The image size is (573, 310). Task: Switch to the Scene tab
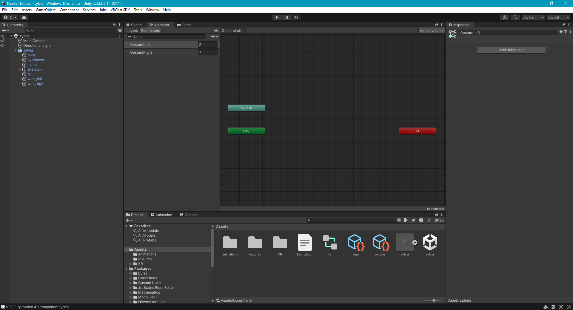coord(134,25)
